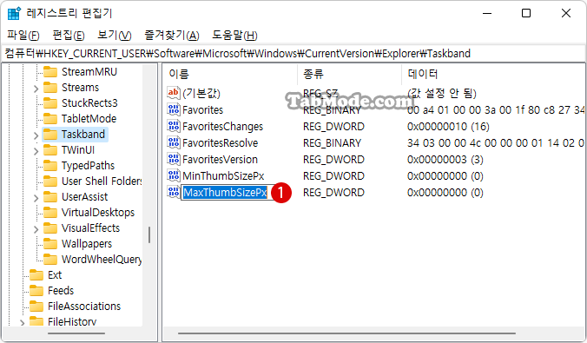Expand the FileHistory key
The image size is (587, 343).
(23, 322)
